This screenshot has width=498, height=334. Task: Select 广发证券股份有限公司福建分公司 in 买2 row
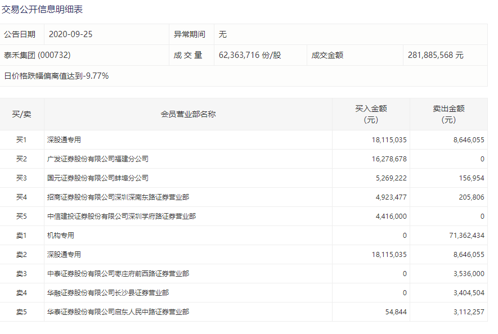[98, 159]
